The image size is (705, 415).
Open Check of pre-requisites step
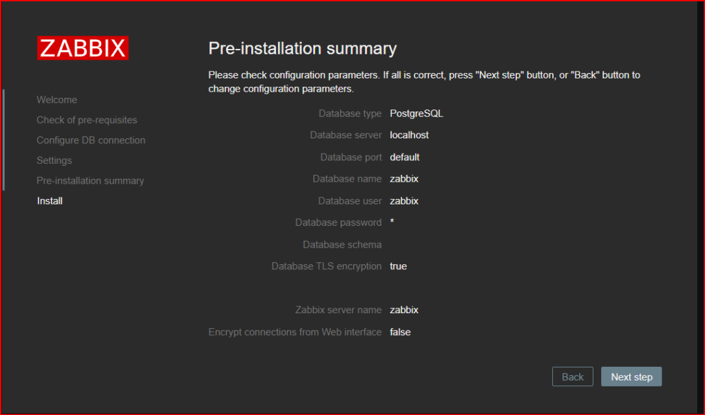pos(87,120)
